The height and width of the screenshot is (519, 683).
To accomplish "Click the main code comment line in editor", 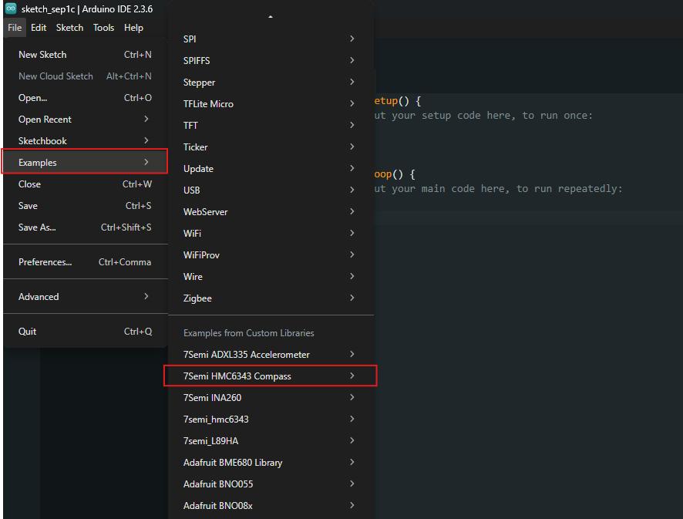I will click(x=498, y=189).
